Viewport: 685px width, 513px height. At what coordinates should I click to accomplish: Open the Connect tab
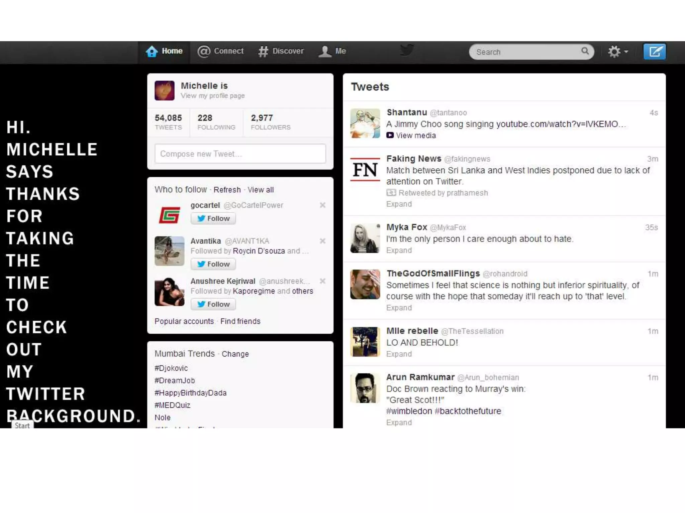click(x=221, y=51)
